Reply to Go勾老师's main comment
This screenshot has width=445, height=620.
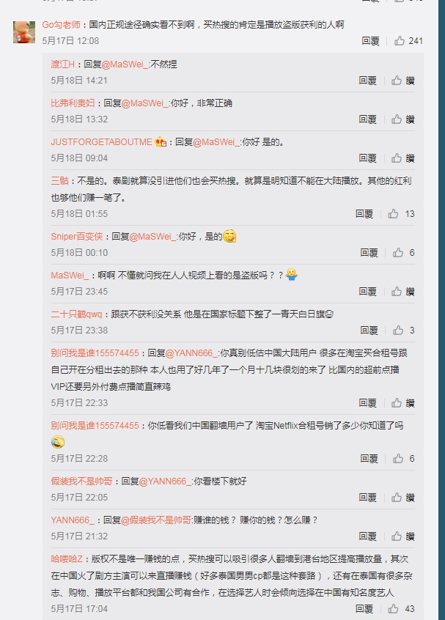point(370,41)
